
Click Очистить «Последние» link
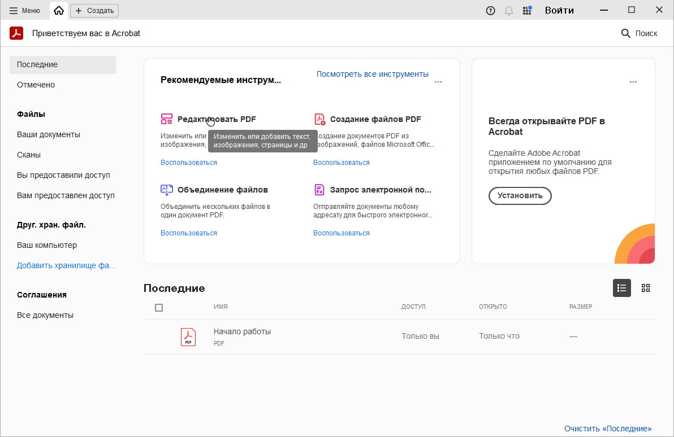tap(608, 429)
